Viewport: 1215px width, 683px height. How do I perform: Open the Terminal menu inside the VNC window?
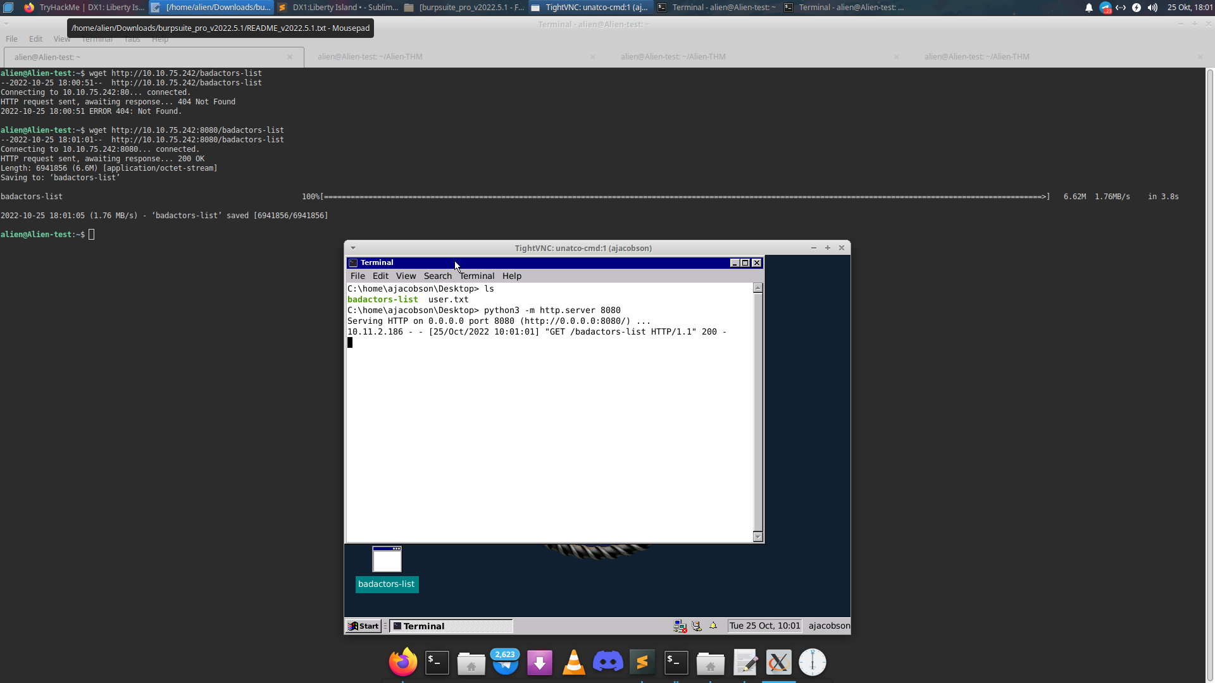pyautogui.click(x=477, y=276)
